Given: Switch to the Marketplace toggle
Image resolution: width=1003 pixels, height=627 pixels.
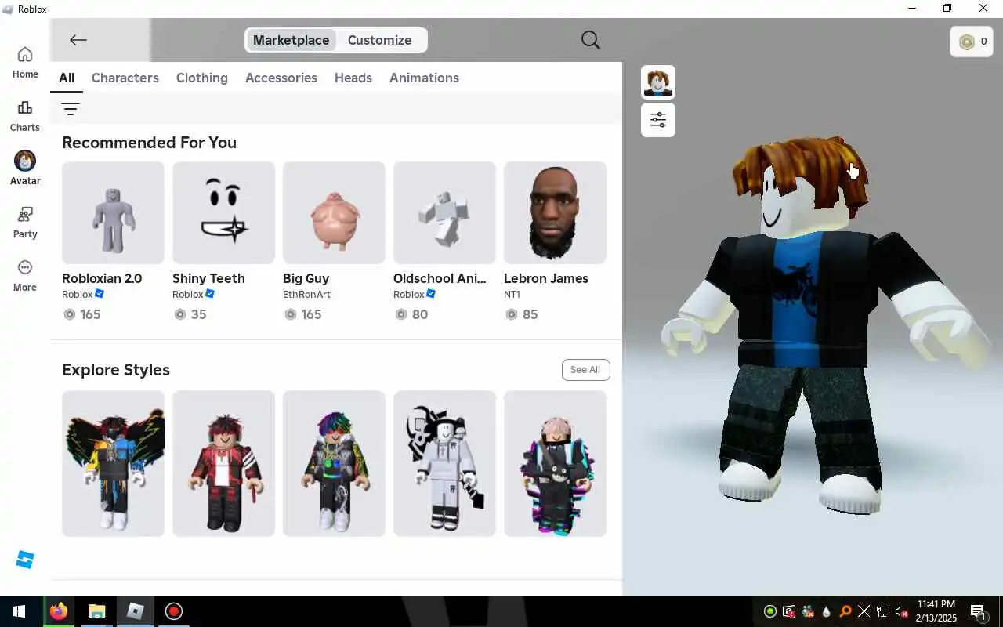Looking at the screenshot, I should click(291, 40).
